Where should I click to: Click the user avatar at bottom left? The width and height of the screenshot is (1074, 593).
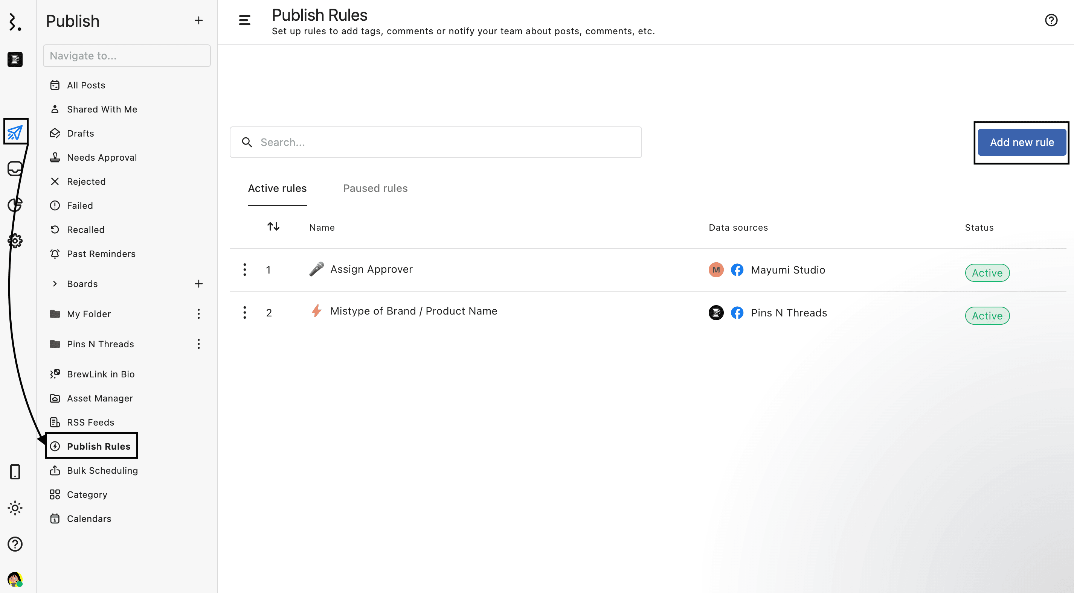15,579
